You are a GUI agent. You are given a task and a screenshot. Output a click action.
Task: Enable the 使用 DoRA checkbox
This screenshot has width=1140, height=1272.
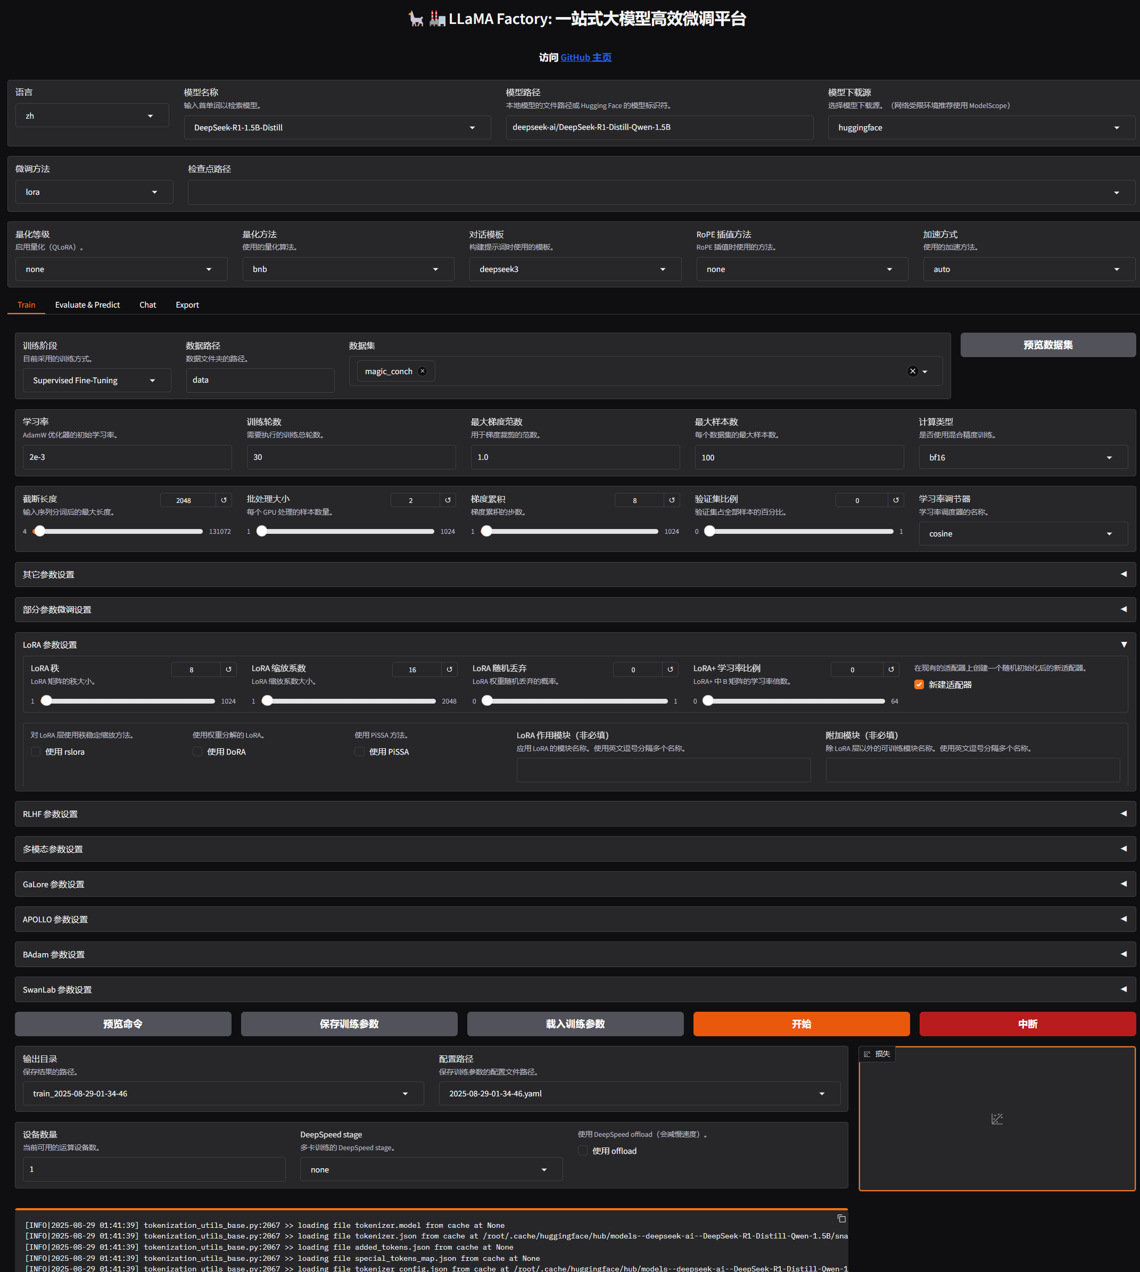[x=197, y=751]
